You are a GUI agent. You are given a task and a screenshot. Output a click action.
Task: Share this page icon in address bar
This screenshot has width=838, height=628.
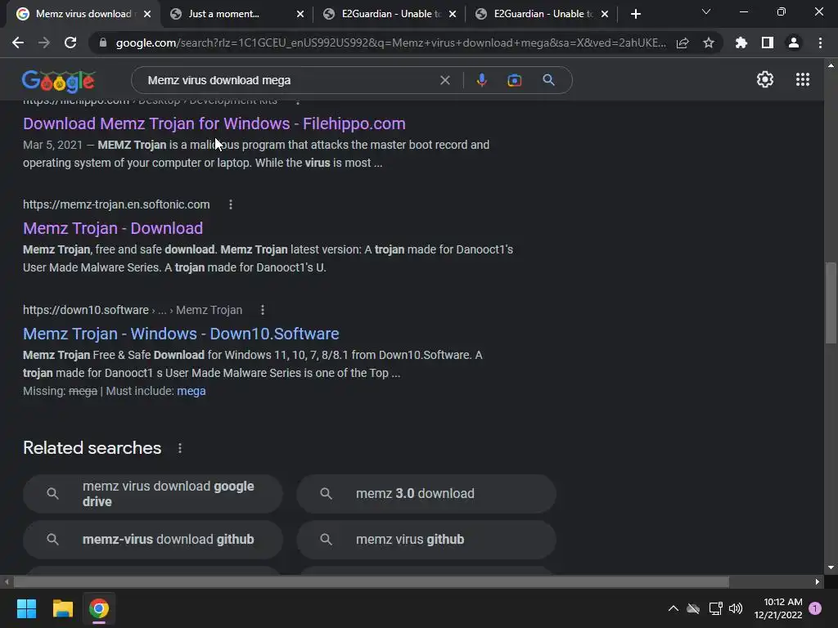point(683,43)
